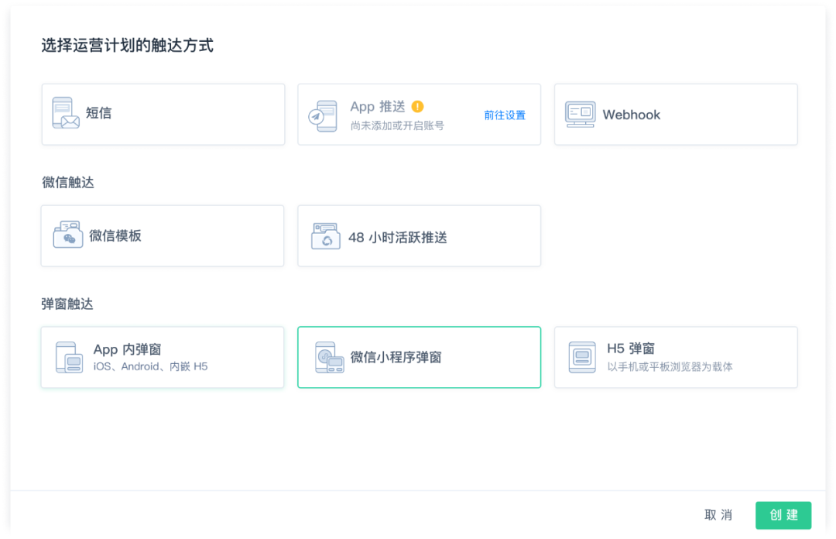Click the 选择运营计划的触达方式 dialog title
The width and height of the screenshot is (836, 539).
(x=128, y=46)
